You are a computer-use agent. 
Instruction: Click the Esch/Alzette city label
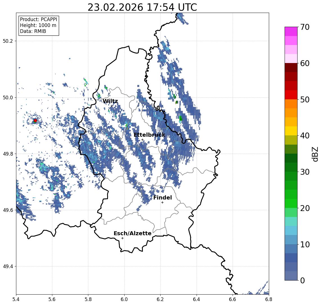coord(132,233)
